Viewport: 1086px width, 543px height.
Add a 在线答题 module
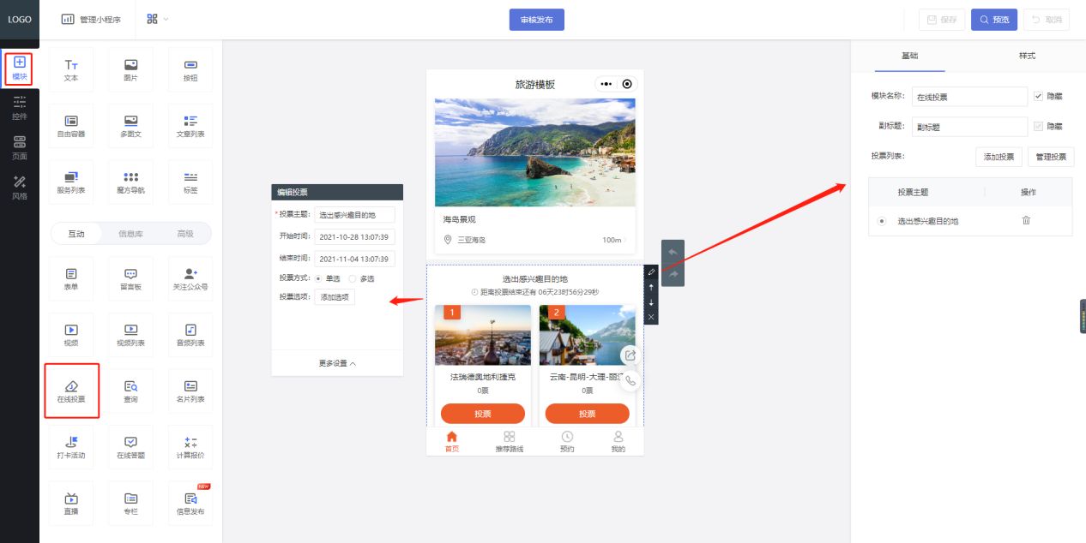(x=131, y=447)
